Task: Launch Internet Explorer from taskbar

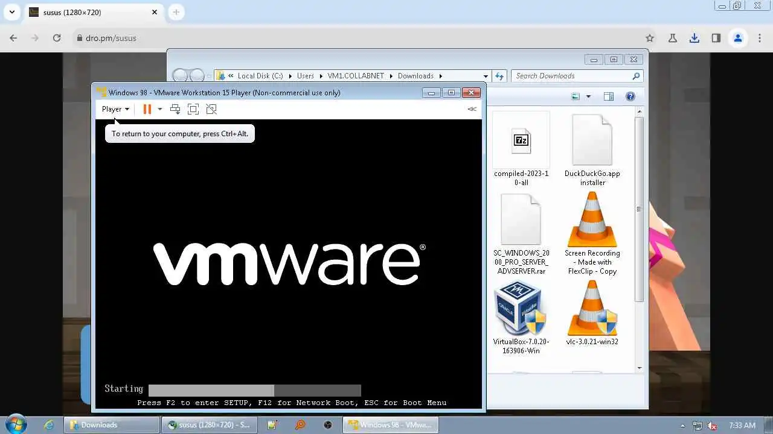Action: tap(49, 425)
